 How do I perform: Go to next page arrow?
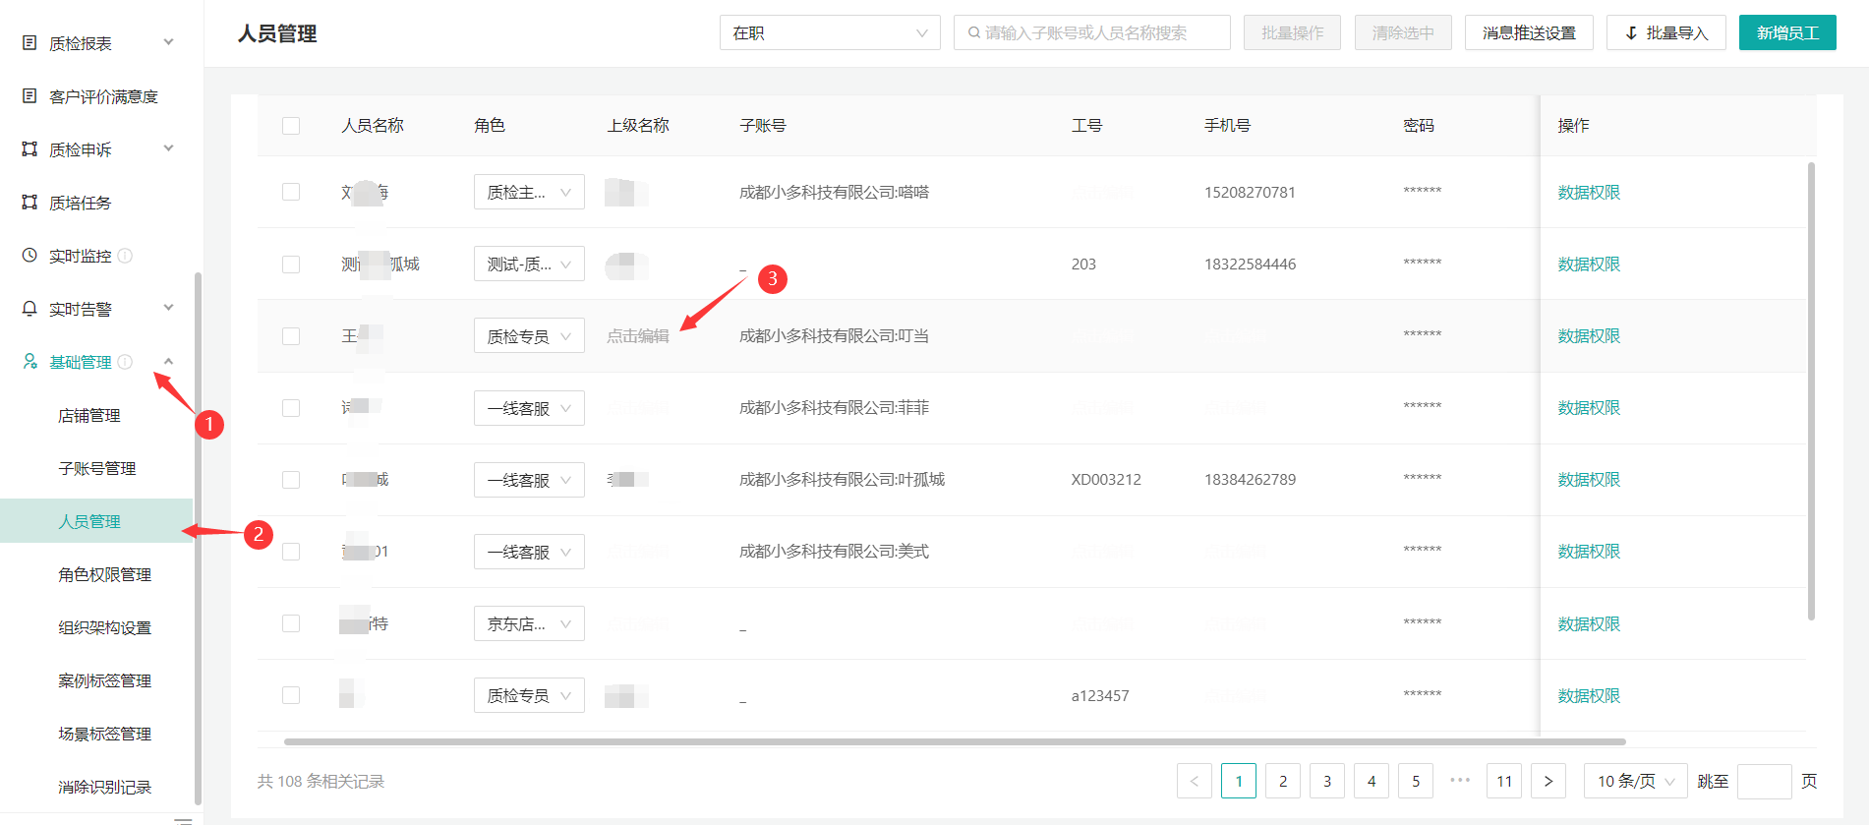[x=1548, y=781]
